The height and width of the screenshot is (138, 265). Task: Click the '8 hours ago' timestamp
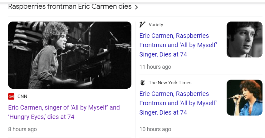22,129
